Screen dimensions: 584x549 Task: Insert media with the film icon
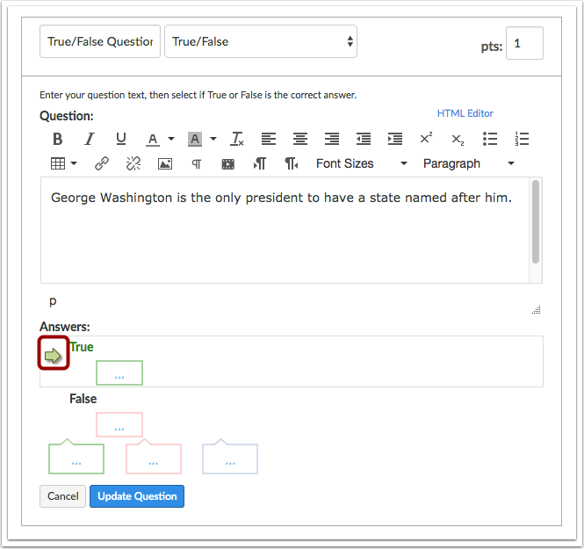228,163
